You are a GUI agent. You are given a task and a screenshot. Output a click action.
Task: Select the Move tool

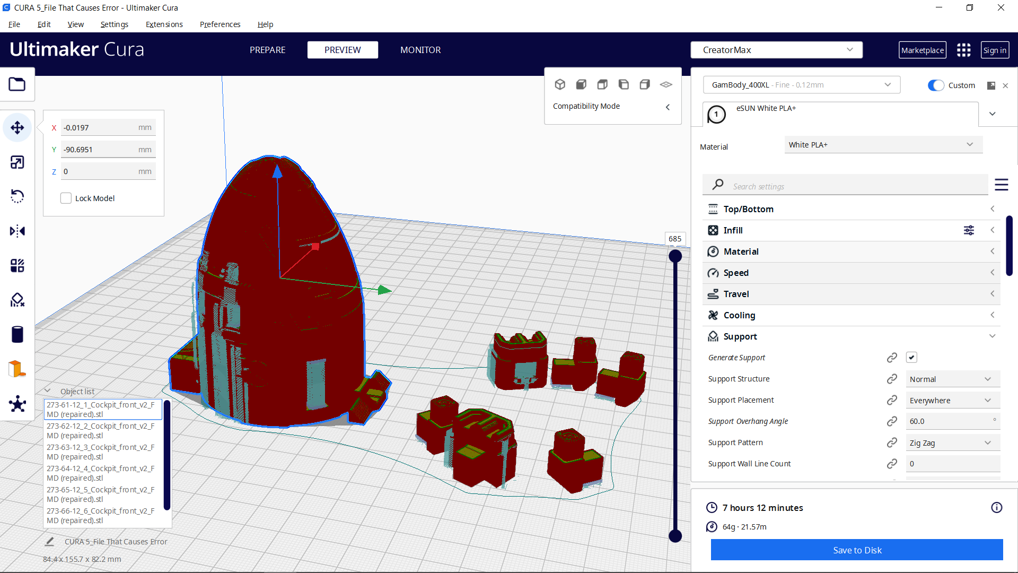click(17, 128)
